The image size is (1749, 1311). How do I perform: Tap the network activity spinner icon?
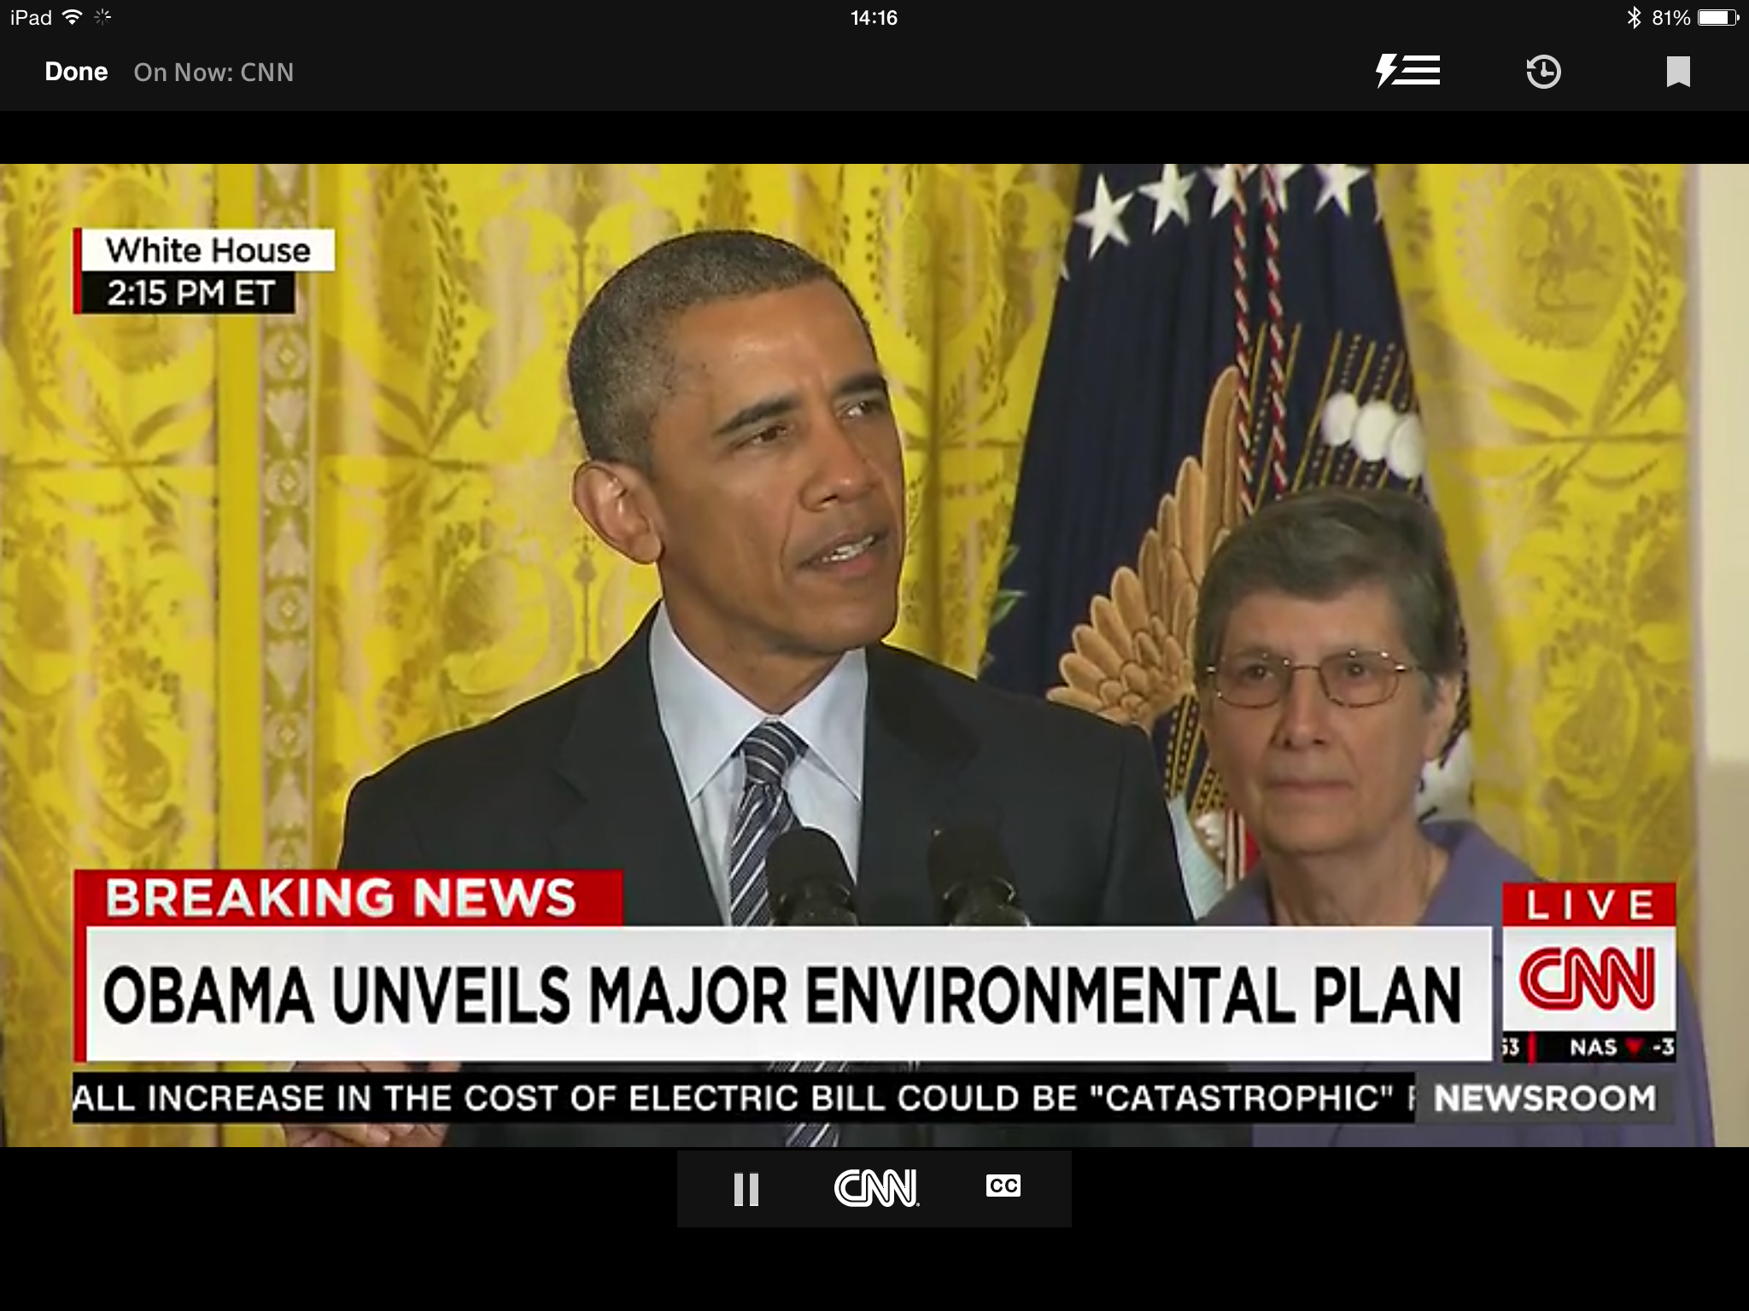click(102, 17)
